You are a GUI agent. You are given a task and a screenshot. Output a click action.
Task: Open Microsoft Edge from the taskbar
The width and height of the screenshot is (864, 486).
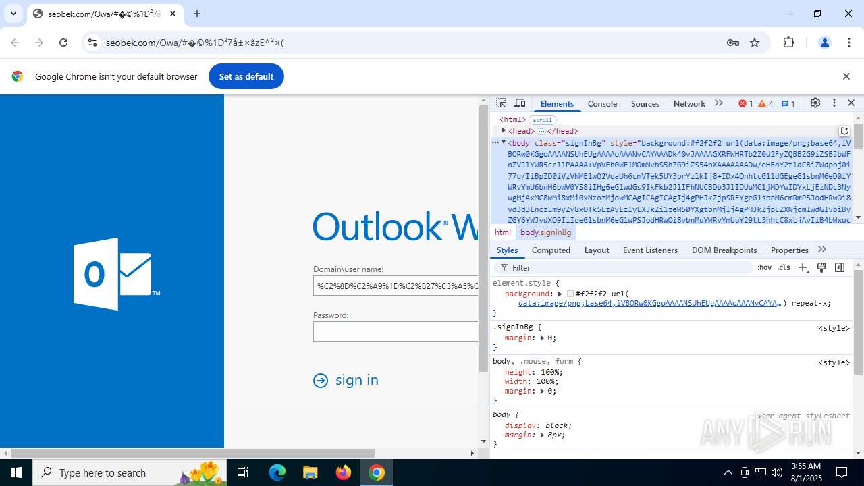(277, 473)
